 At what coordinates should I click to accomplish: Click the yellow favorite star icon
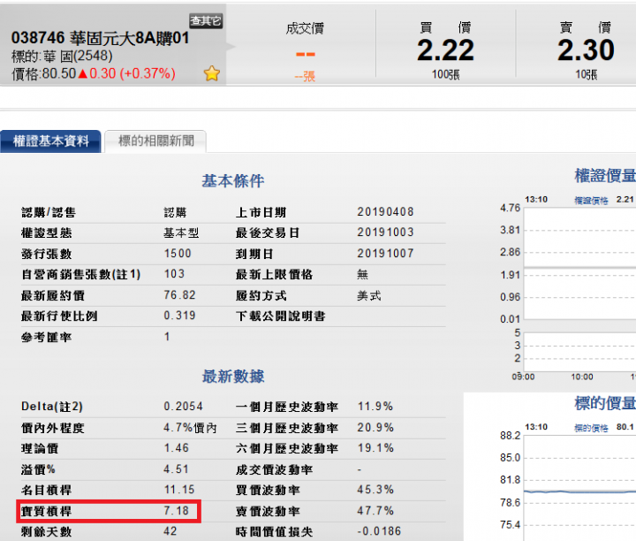[212, 73]
